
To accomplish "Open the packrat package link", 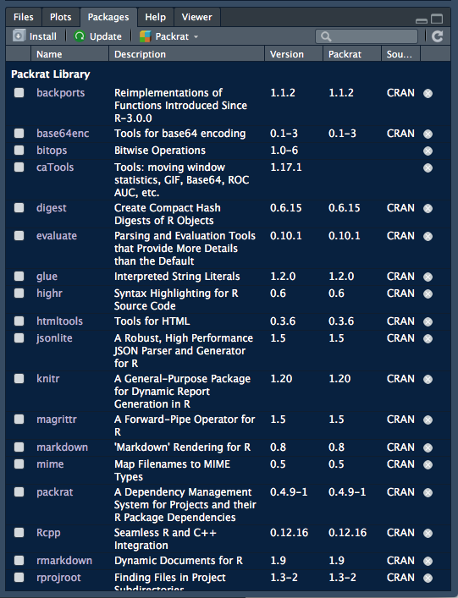I will [x=54, y=492].
